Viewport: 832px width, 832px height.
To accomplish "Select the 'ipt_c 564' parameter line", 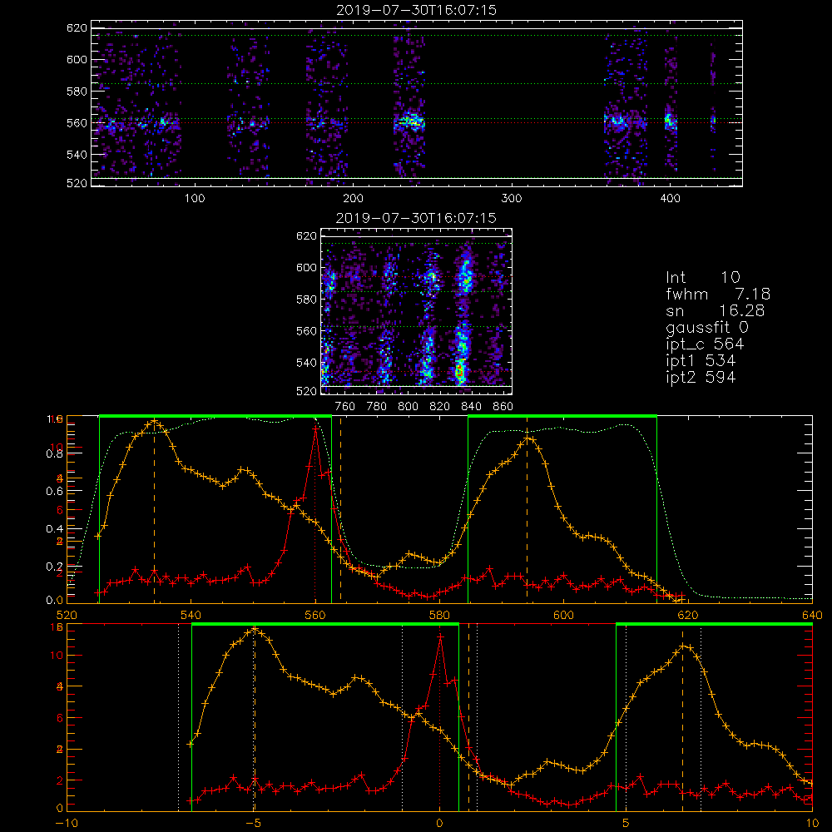I will click(x=706, y=344).
